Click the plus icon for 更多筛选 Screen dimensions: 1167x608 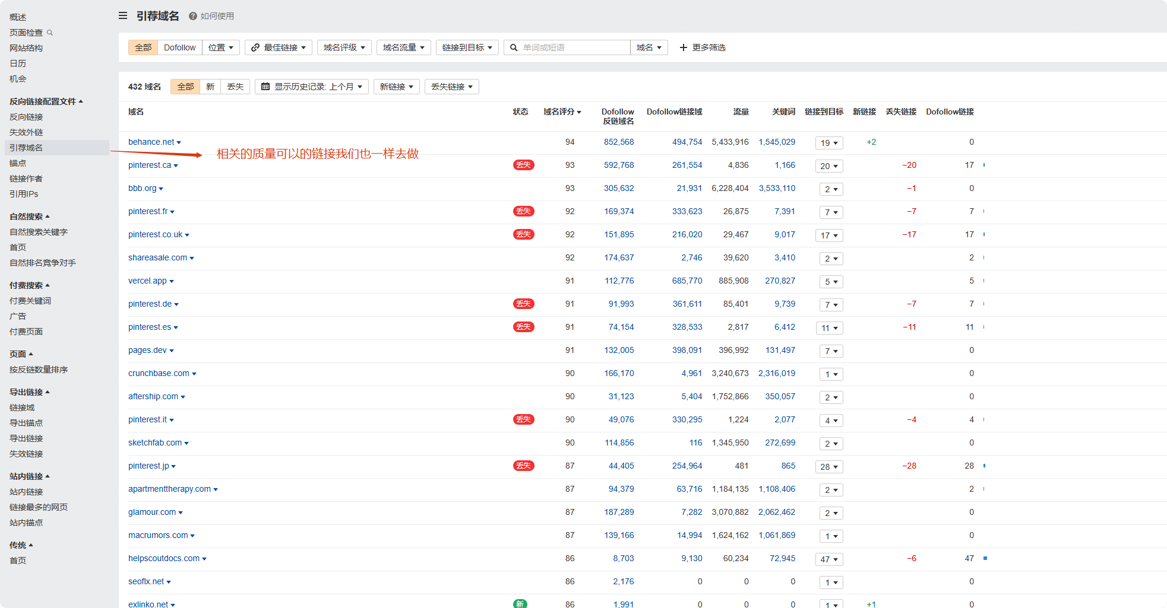[682, 47]
